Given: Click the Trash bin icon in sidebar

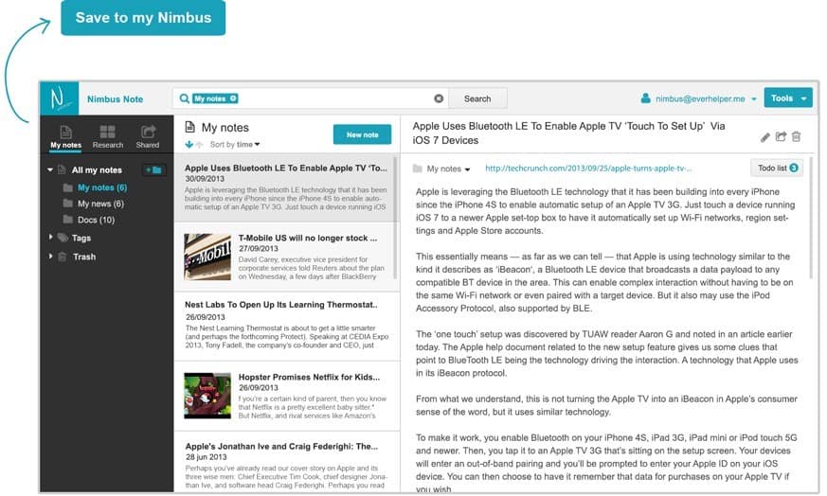Looking at the screenshot, I should pos(63,257).
